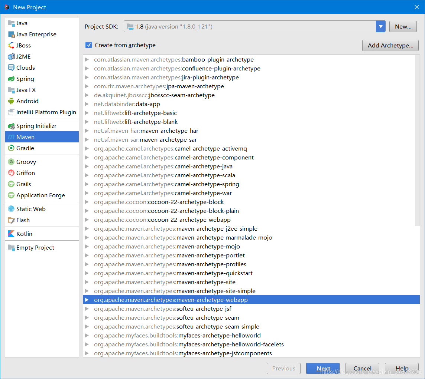Select Gradle project type label

(x=25, y=148)
